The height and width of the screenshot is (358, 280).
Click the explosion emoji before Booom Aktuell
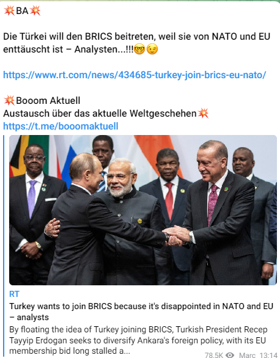tap(9, 100)
